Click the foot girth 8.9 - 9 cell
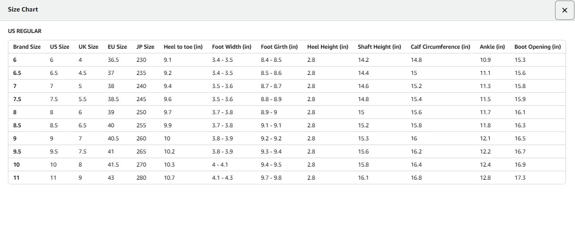Viewport: 575px width, 231px height. tap(269, 112)
